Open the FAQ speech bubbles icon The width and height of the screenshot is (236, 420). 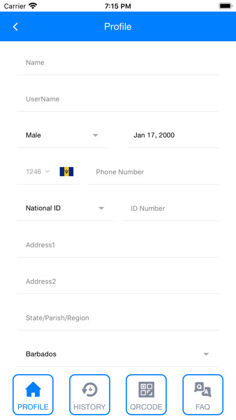(203, 389)
